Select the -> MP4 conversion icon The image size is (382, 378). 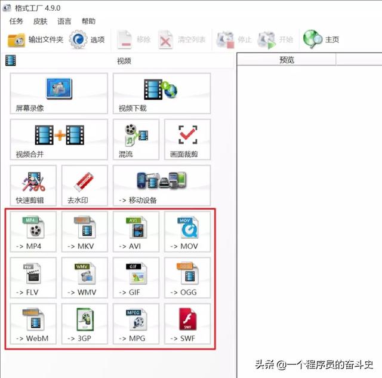click(x=33, y=232)
